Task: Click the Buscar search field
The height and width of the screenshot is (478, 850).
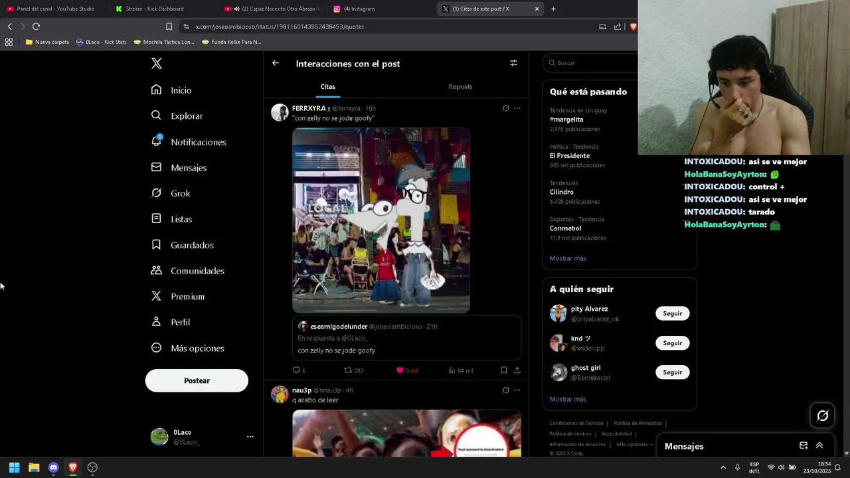Action: click(591, 63)
